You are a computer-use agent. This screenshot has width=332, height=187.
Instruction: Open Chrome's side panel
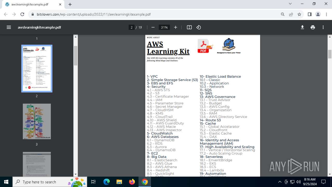(309, 14)
